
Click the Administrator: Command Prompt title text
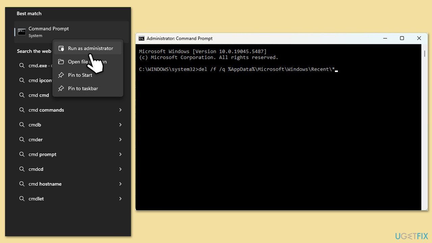[x=180, y=38]
